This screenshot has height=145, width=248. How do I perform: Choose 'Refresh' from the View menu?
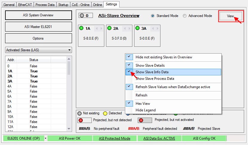pos(173,95)
